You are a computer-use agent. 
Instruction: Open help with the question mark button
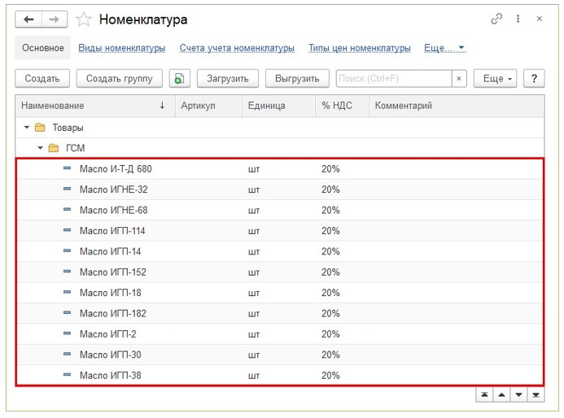533,79
